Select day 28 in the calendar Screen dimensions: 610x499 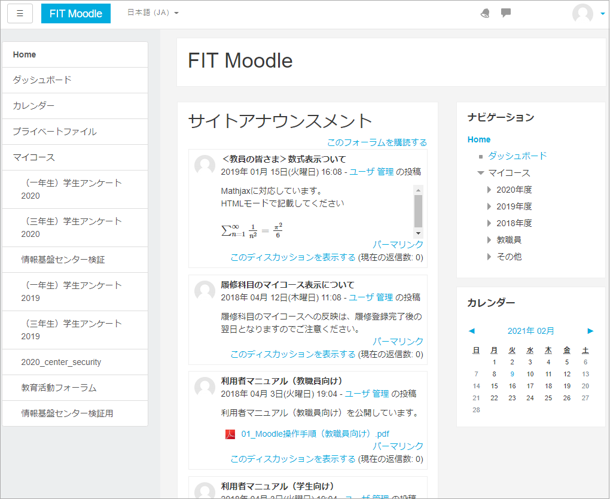point(476,410)
